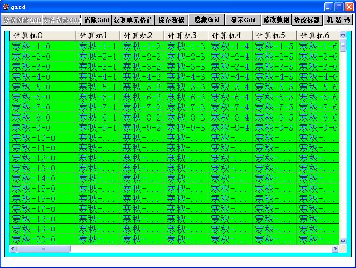Image resolution: width=356 pixels, height=268 pixels.
Task: Select cell 寒秋-5-2
Action: click(x=142, y=87)
